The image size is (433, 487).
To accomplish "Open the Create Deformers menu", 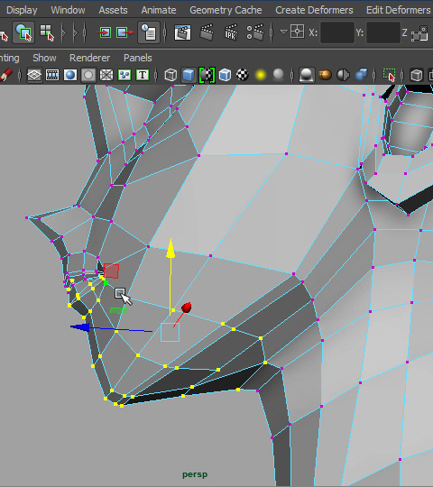I will 314,10.
